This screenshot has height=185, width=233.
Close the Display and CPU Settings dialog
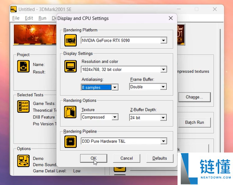point(171,18)
